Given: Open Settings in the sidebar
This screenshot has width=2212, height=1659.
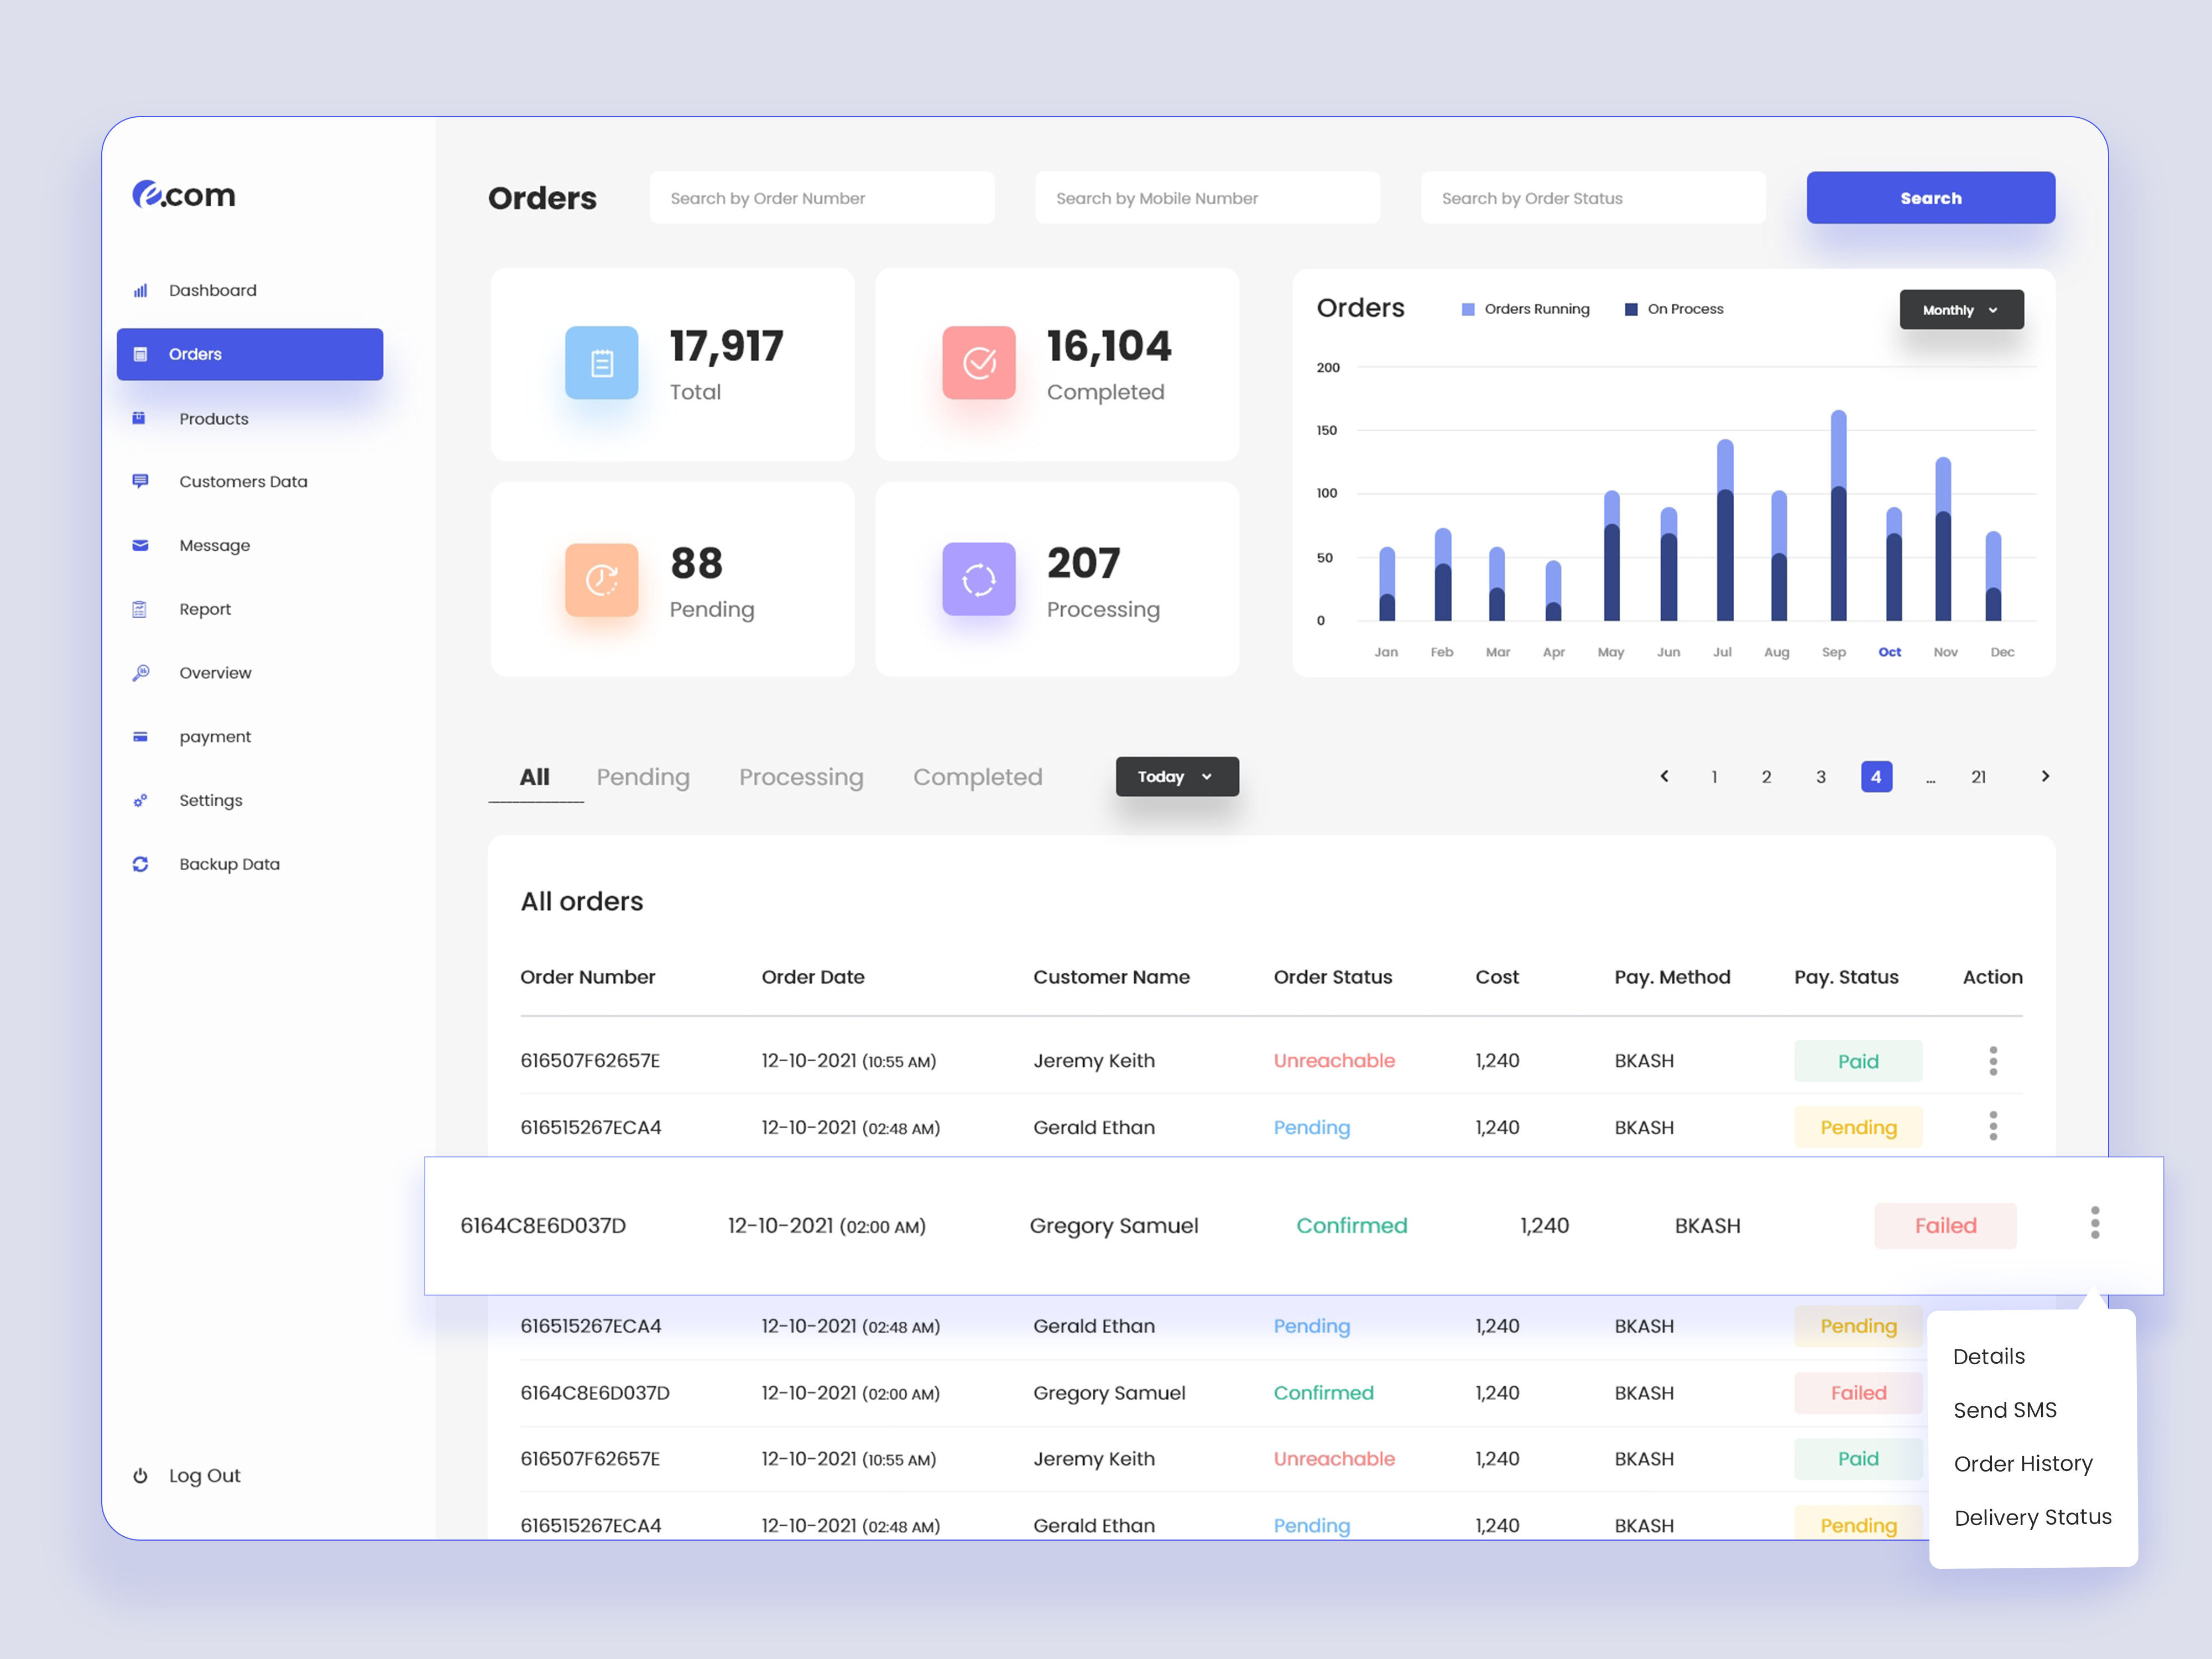Looking at the screenshot, I should 211,801.
